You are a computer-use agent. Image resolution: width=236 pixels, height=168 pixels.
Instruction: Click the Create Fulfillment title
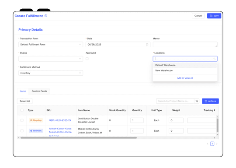(29, 16)
